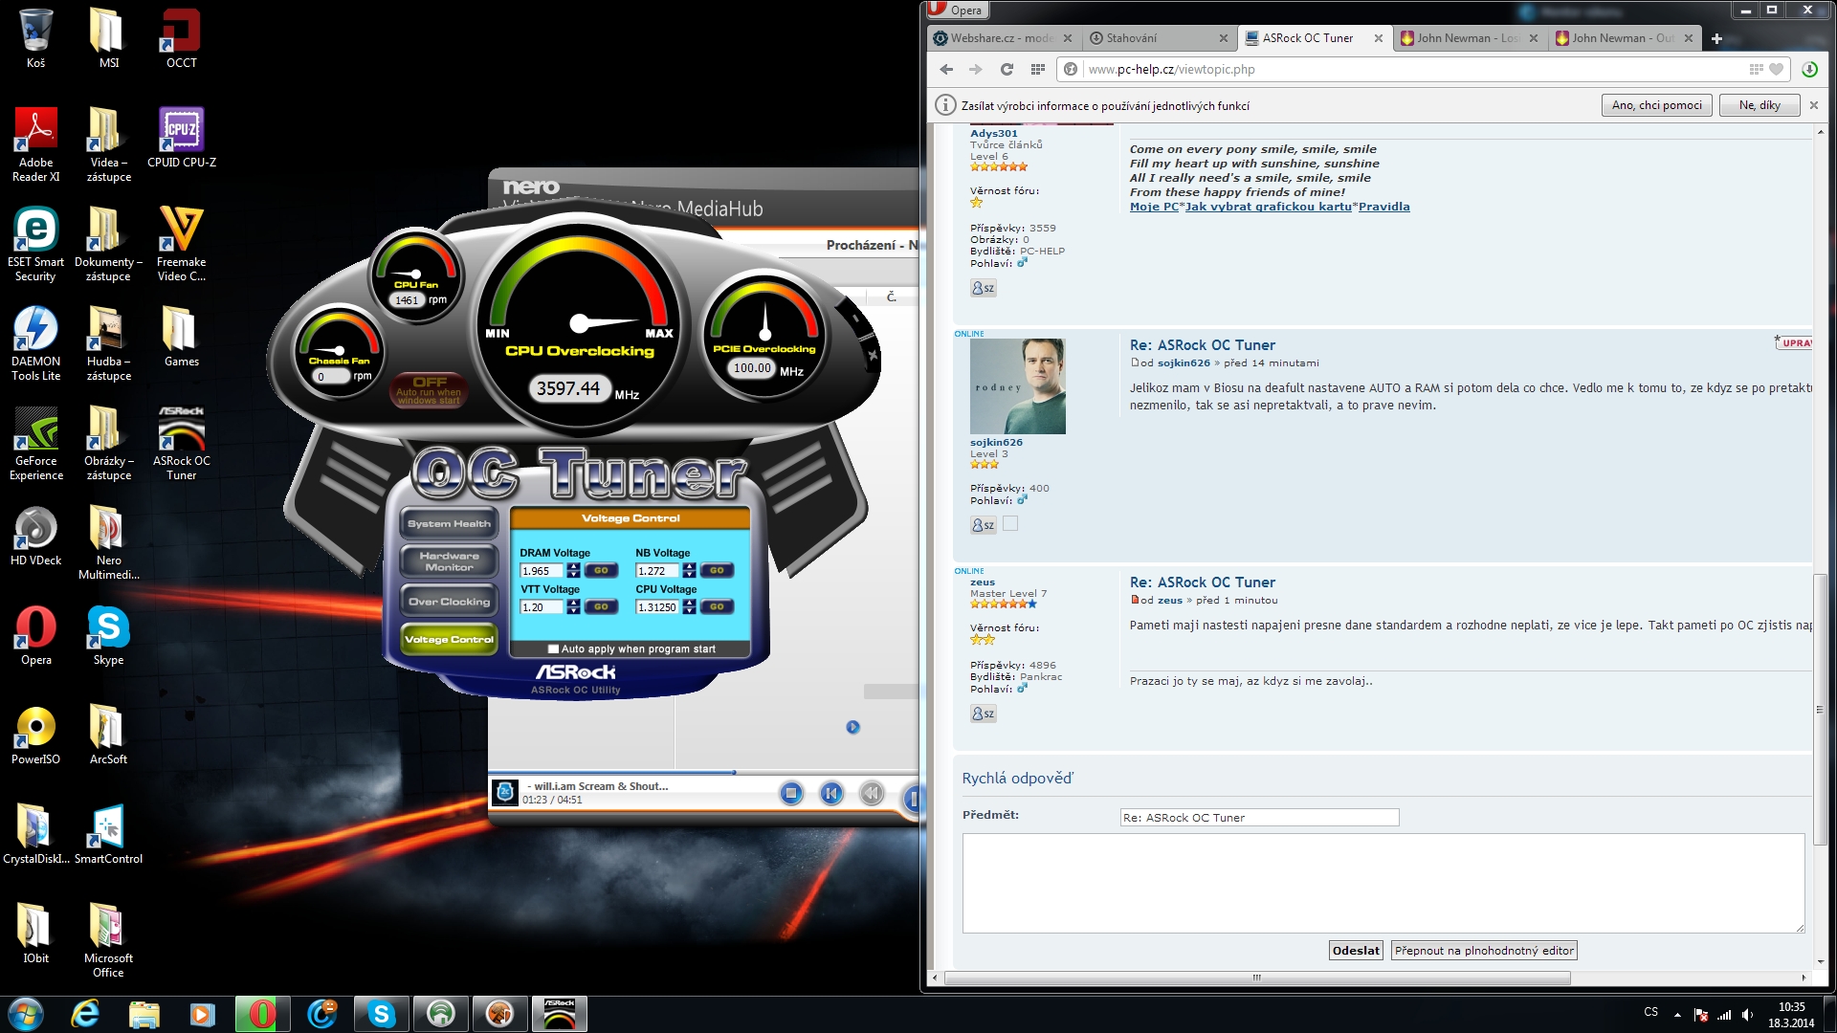Increase NB Voltage using the up arrow
Screen dimensions: 1837x1033
[x=689, y=566]
